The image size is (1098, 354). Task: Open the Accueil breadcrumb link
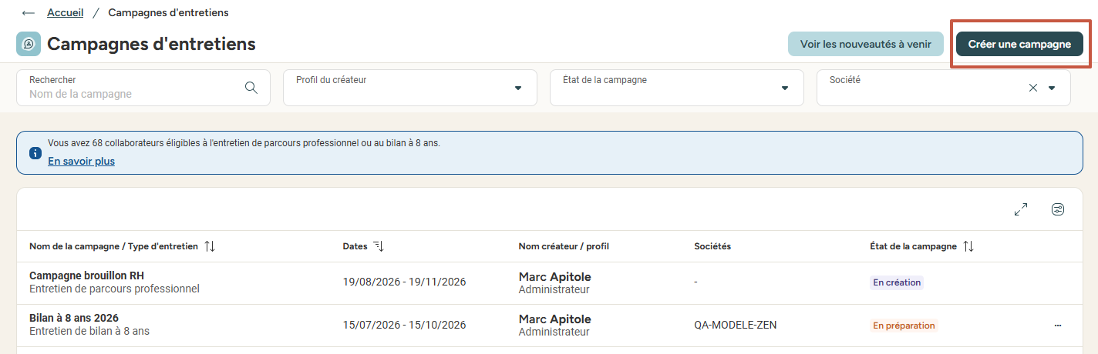(65, 13)
